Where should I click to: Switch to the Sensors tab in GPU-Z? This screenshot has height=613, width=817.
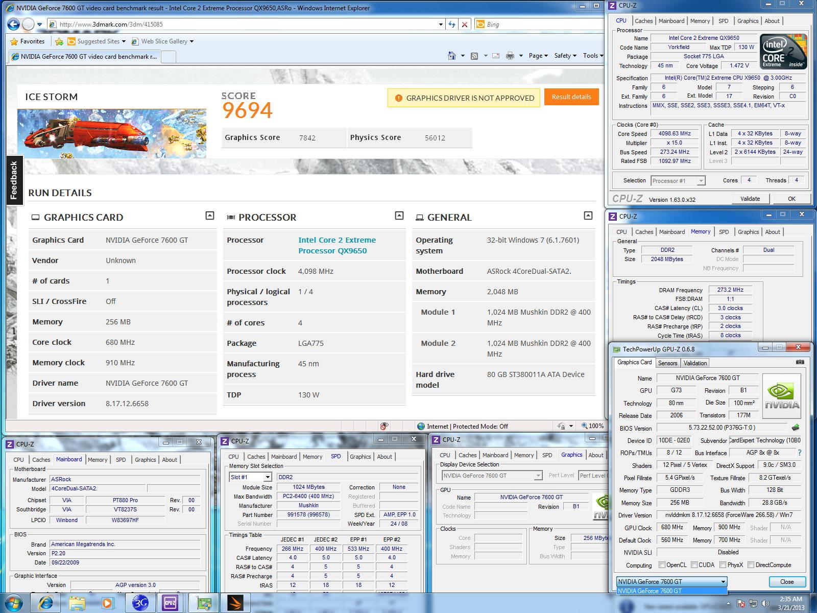[667, 363]
